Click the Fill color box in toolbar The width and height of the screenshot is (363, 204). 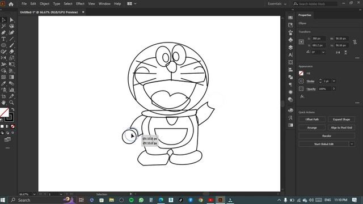click(x=4, y=112)
